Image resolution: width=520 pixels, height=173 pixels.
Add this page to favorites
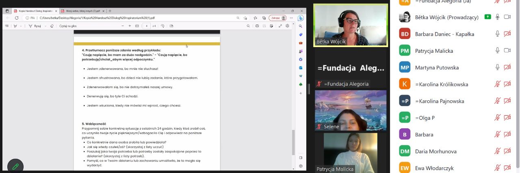(245, 18)
